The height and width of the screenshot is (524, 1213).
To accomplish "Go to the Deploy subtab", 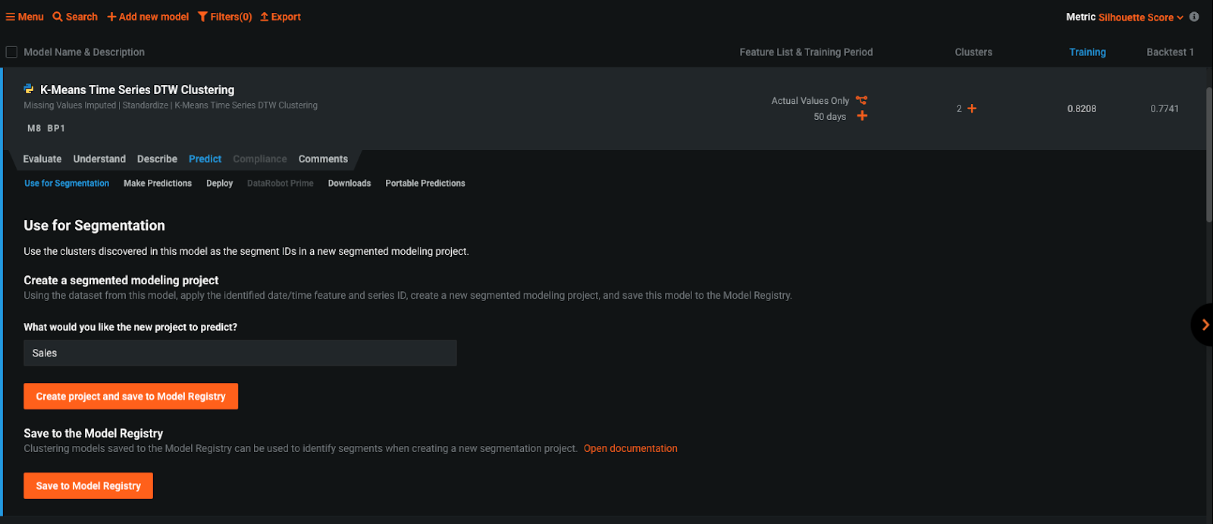I will pyautogui.click(x=219, y=184).
